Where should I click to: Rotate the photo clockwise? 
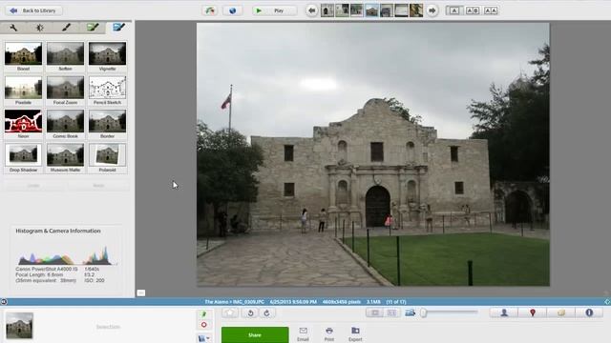[x=267, y=313]
